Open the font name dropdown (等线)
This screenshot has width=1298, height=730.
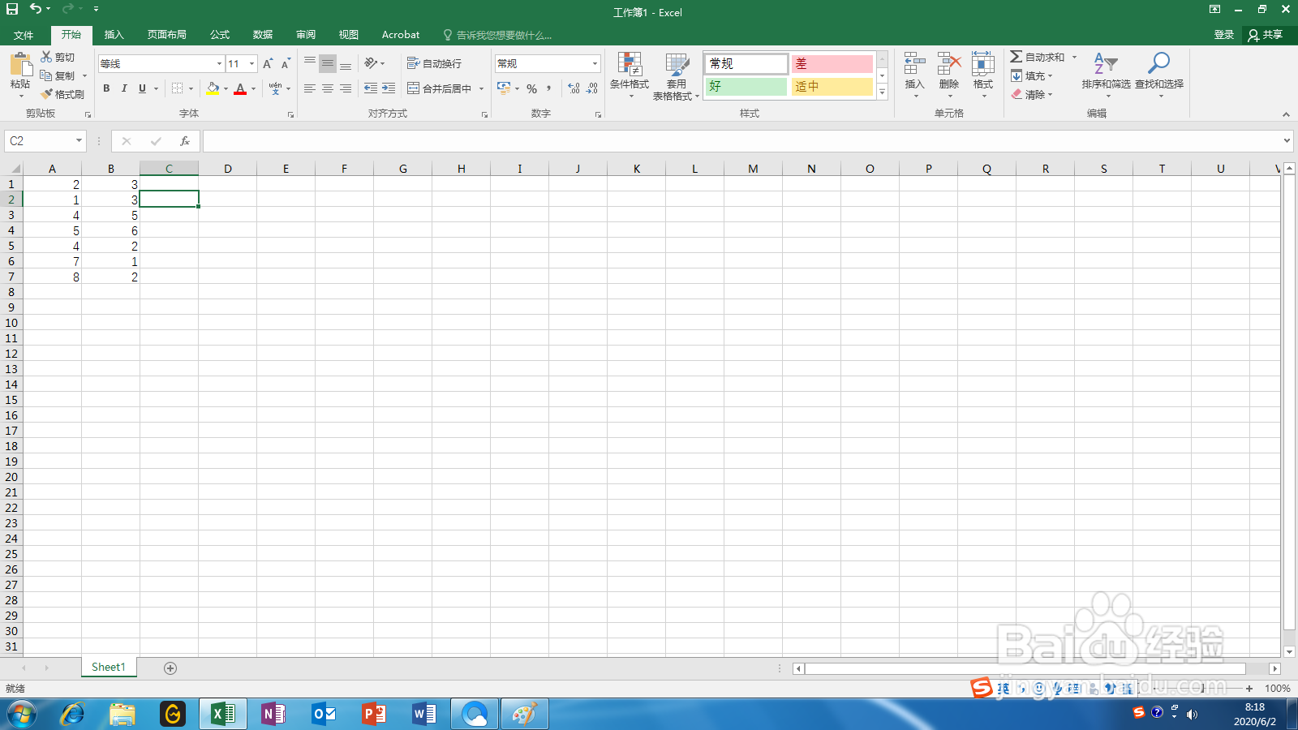click(x=219, y=63)
